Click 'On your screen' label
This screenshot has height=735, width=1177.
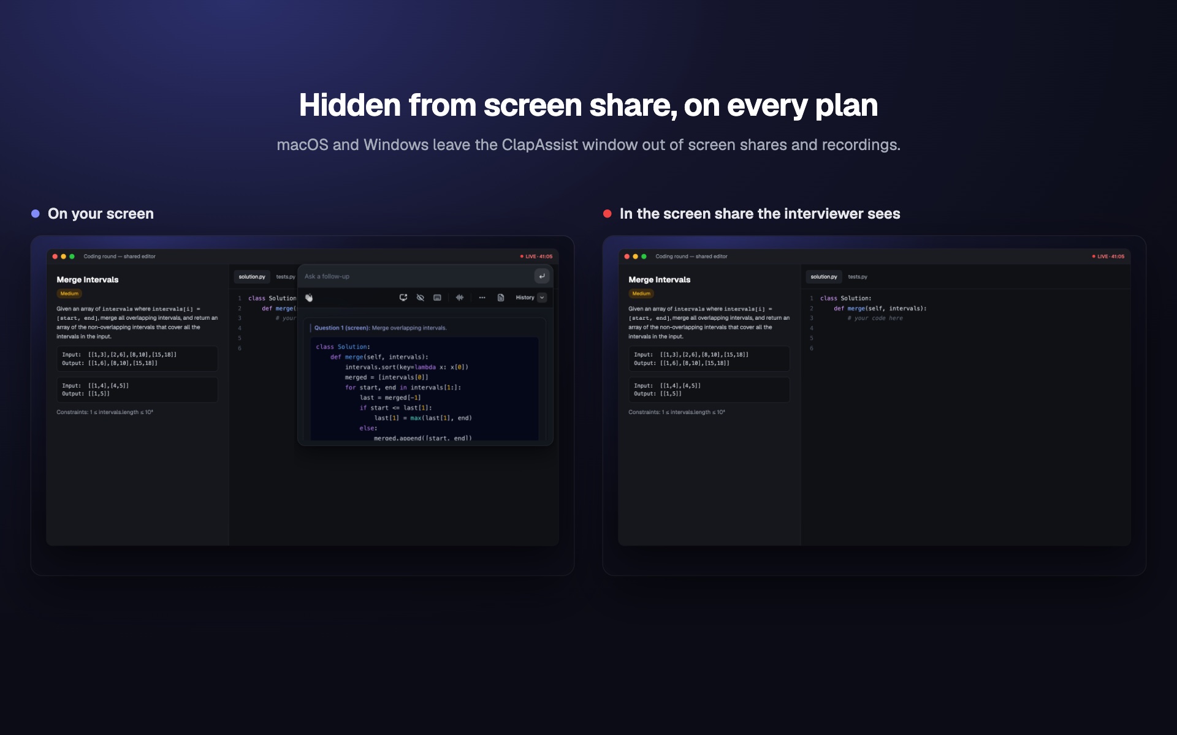pyautogui.click(x=101, y=214)
